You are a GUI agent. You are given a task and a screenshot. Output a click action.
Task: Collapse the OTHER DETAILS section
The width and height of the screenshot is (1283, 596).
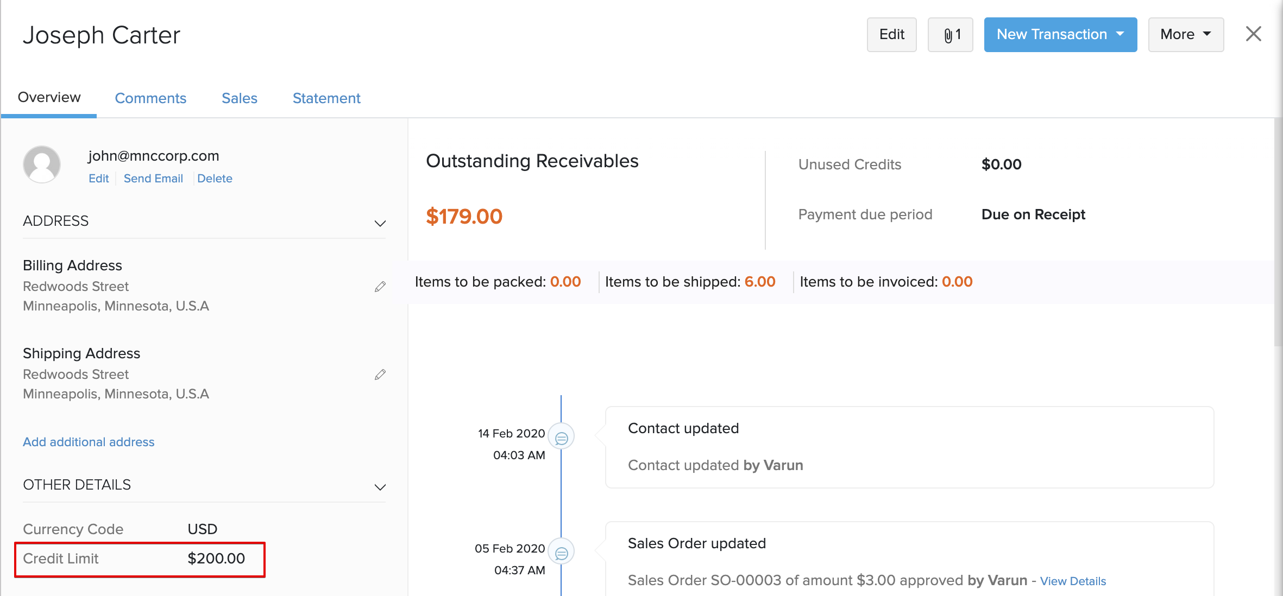point(380,487)
